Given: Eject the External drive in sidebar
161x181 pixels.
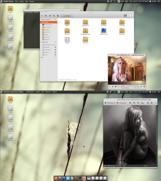Looking at the screenshot, I should (x=55, y=47).
